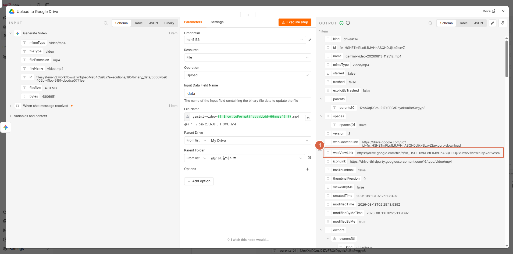
Task: Search the output panel
Action: pos(430,23)
